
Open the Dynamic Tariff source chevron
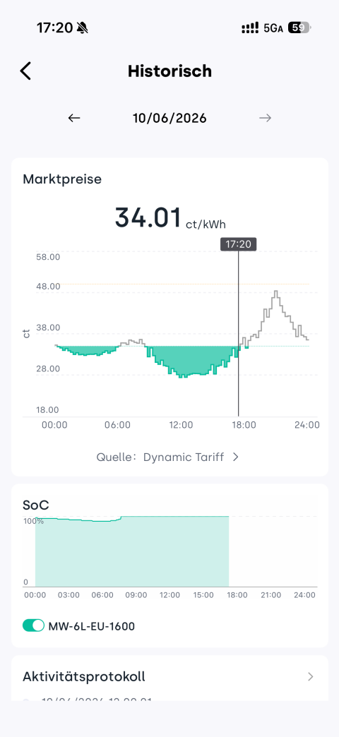pos(236,457)
